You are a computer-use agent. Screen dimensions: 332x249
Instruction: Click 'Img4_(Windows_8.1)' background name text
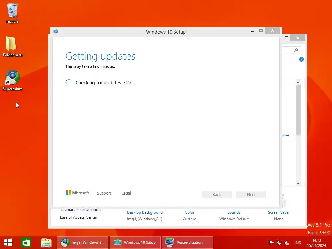(x=145, y=219)
